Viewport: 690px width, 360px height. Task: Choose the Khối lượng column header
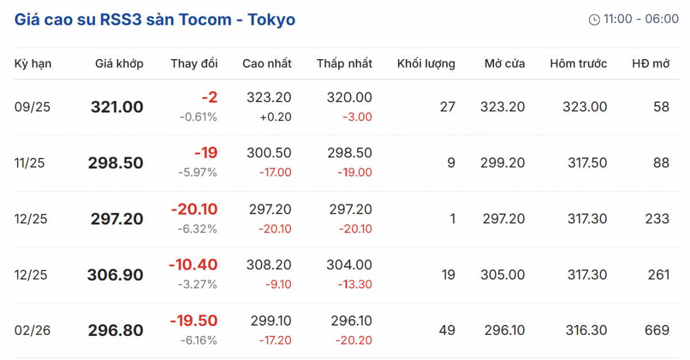(x=426, y=64)
